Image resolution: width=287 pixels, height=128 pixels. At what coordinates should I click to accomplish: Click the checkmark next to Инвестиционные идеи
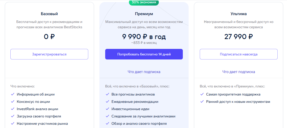(x=107, y=109)
